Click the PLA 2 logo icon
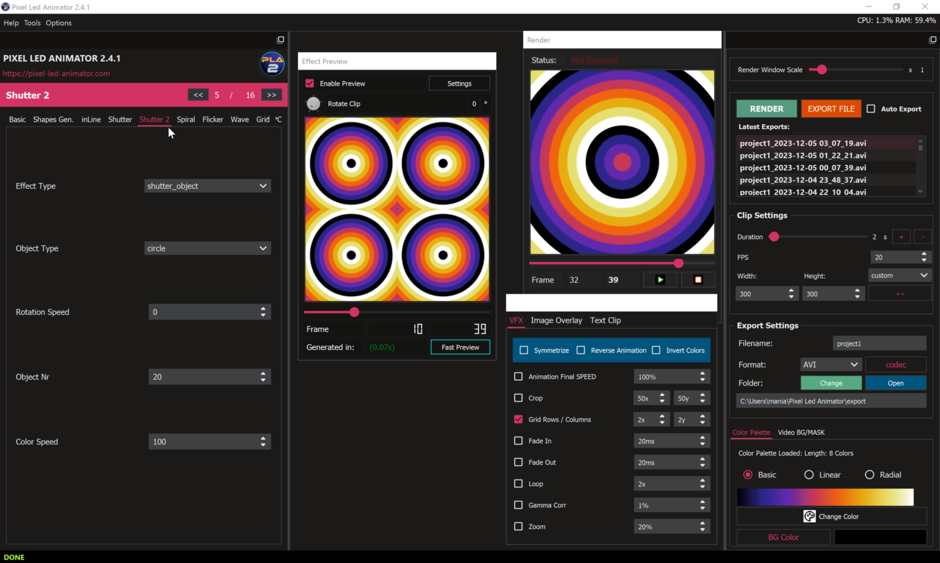The image size is (940, 563). (272, 64)
